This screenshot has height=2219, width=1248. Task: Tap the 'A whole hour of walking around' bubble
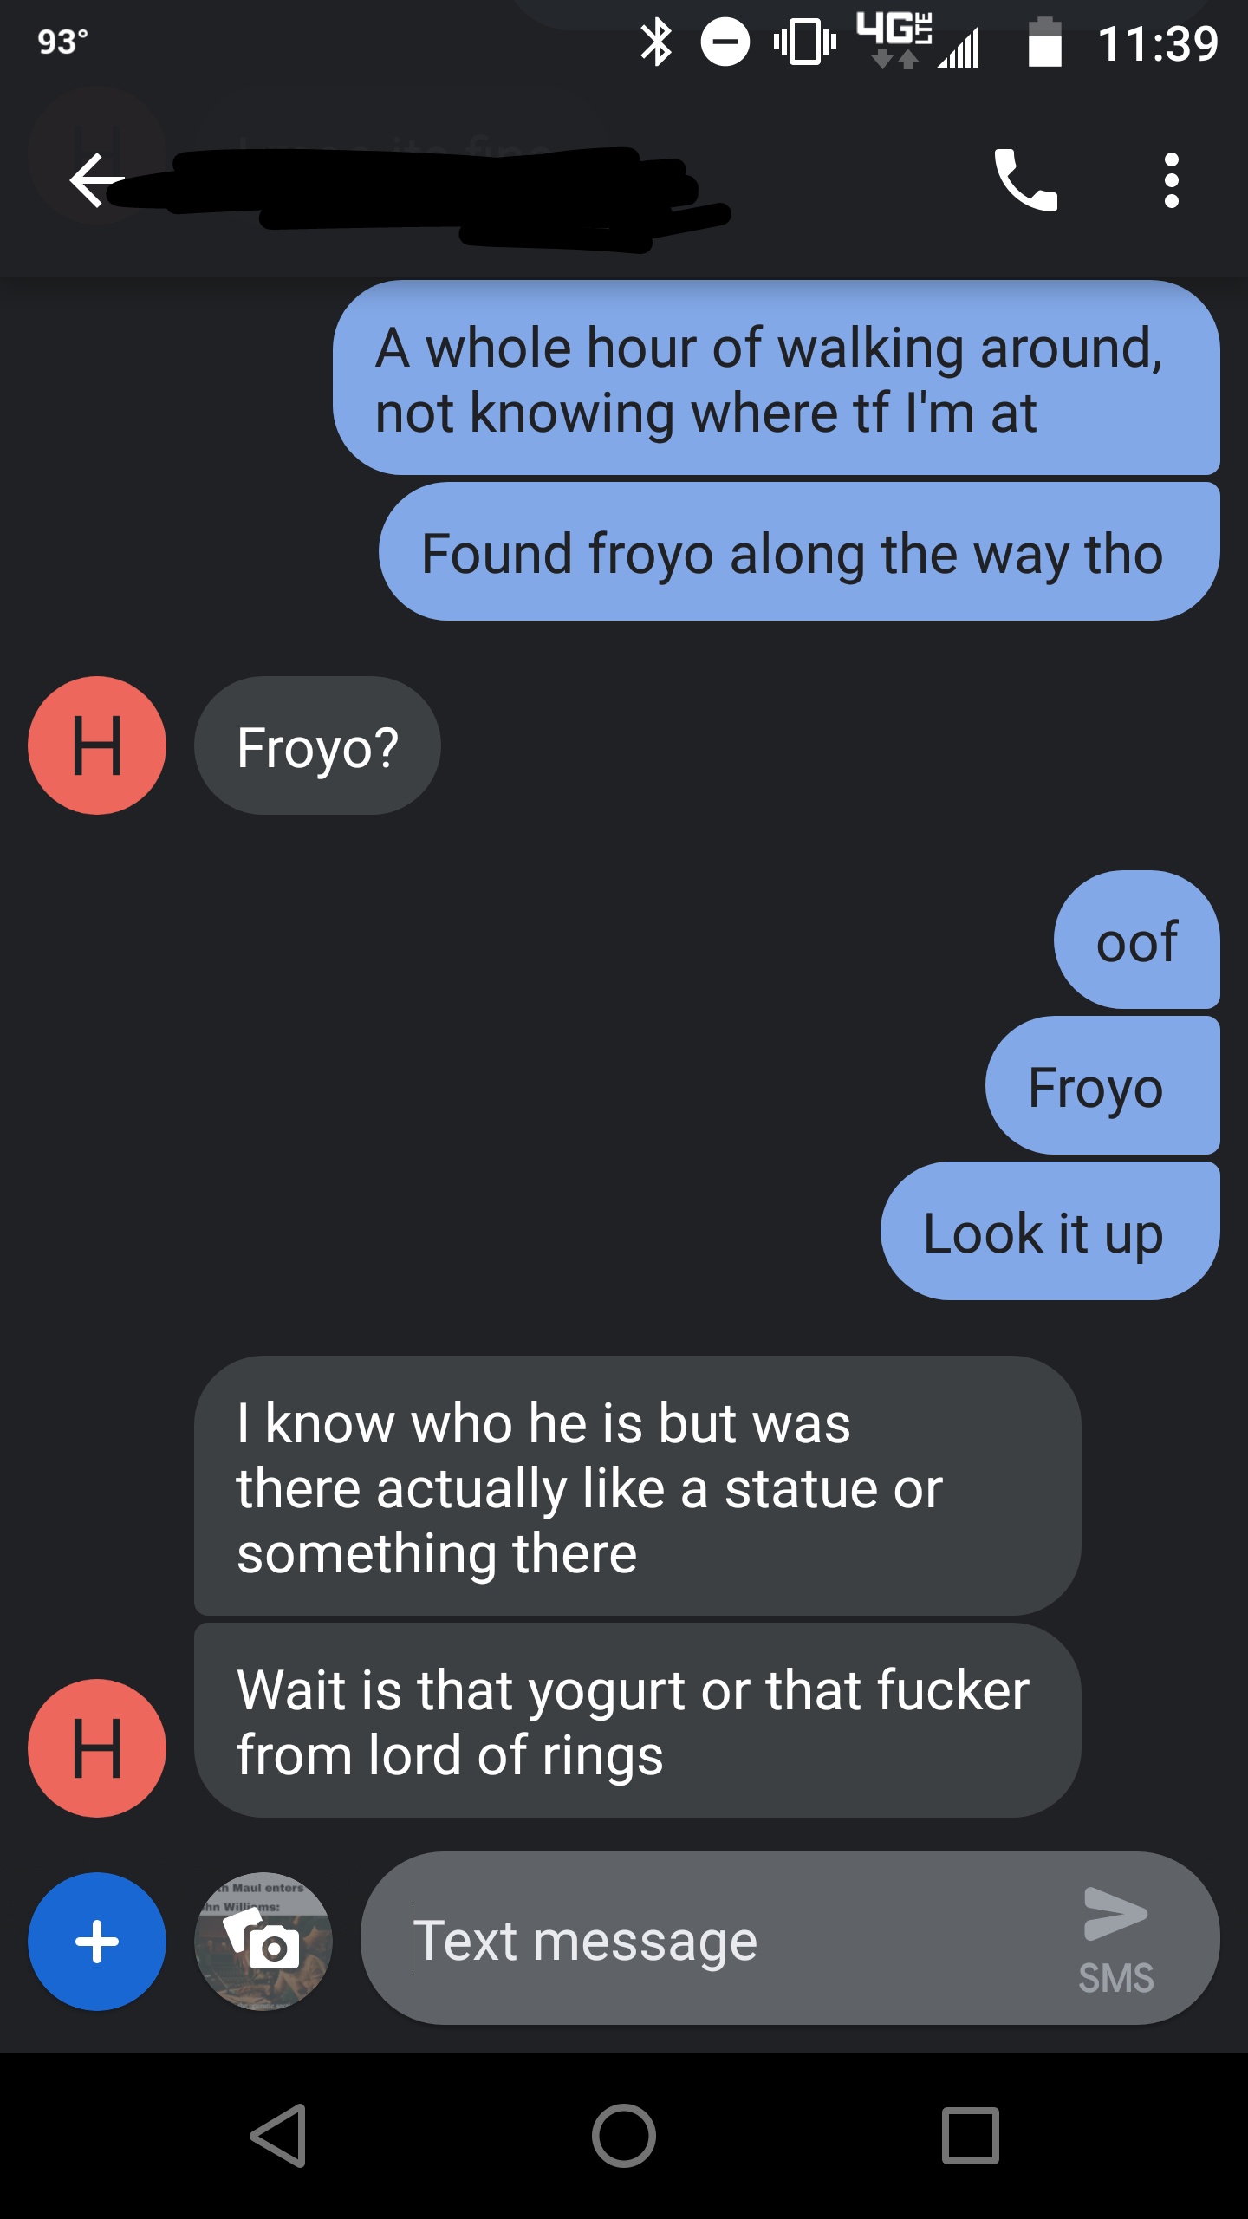777,377
